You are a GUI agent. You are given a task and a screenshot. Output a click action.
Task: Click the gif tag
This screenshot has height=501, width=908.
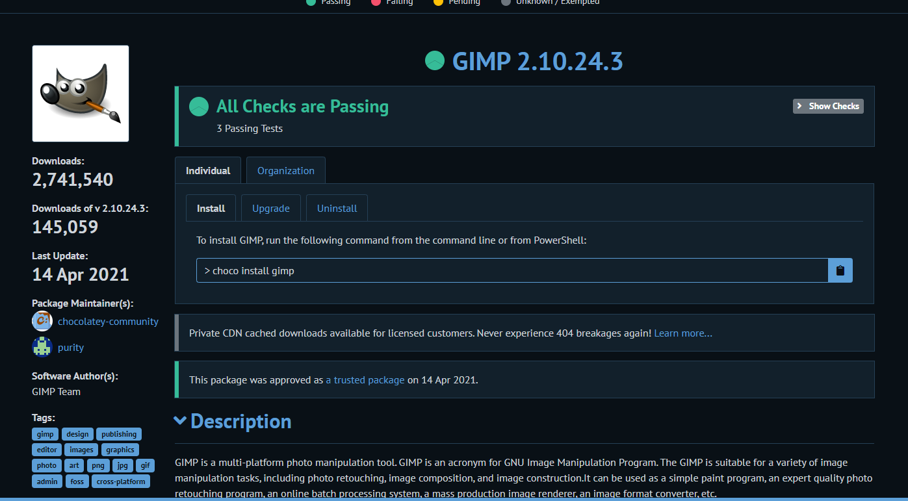[145, 465]
